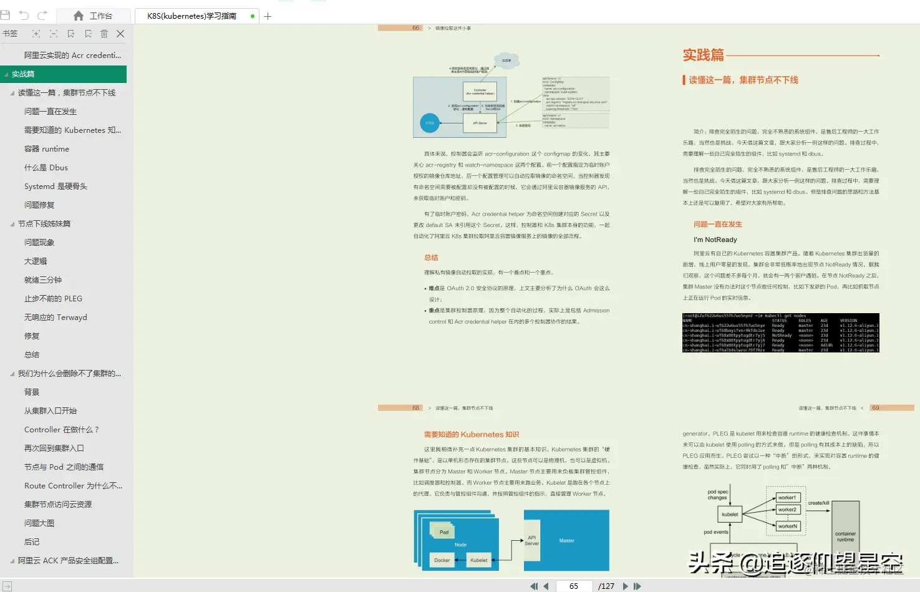Open bookmark 就绪三分钟
The height and width of the screenshot is (592, 920).
click(x=43, y=280)
